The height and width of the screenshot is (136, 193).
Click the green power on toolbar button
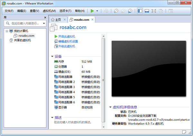click(92, 11)
